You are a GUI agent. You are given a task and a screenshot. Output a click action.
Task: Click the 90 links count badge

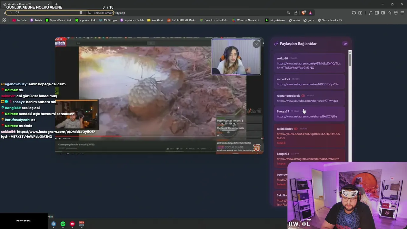pos(345,44)
